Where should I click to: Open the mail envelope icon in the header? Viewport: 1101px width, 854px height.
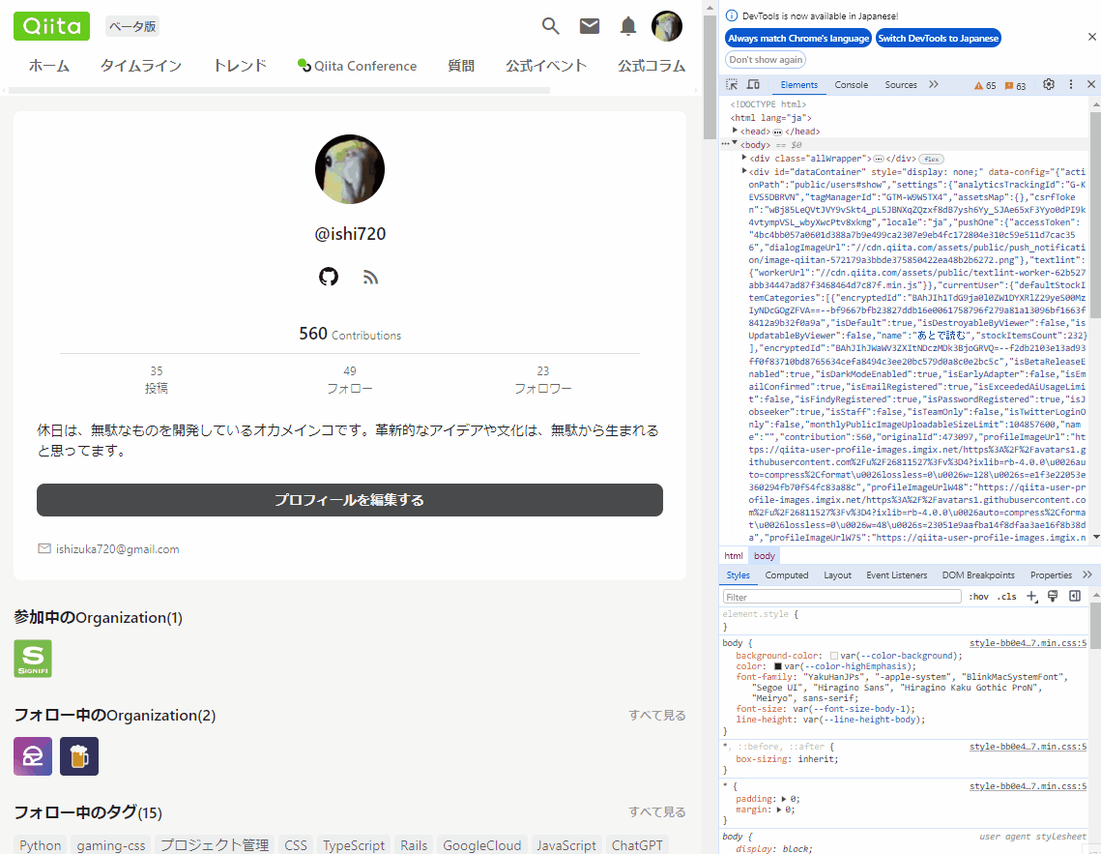coord(589,26)
